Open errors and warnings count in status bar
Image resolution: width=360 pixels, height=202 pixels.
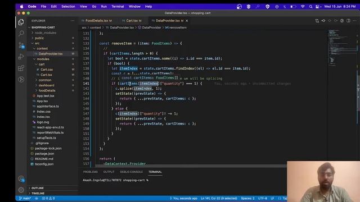coord(48,198)
